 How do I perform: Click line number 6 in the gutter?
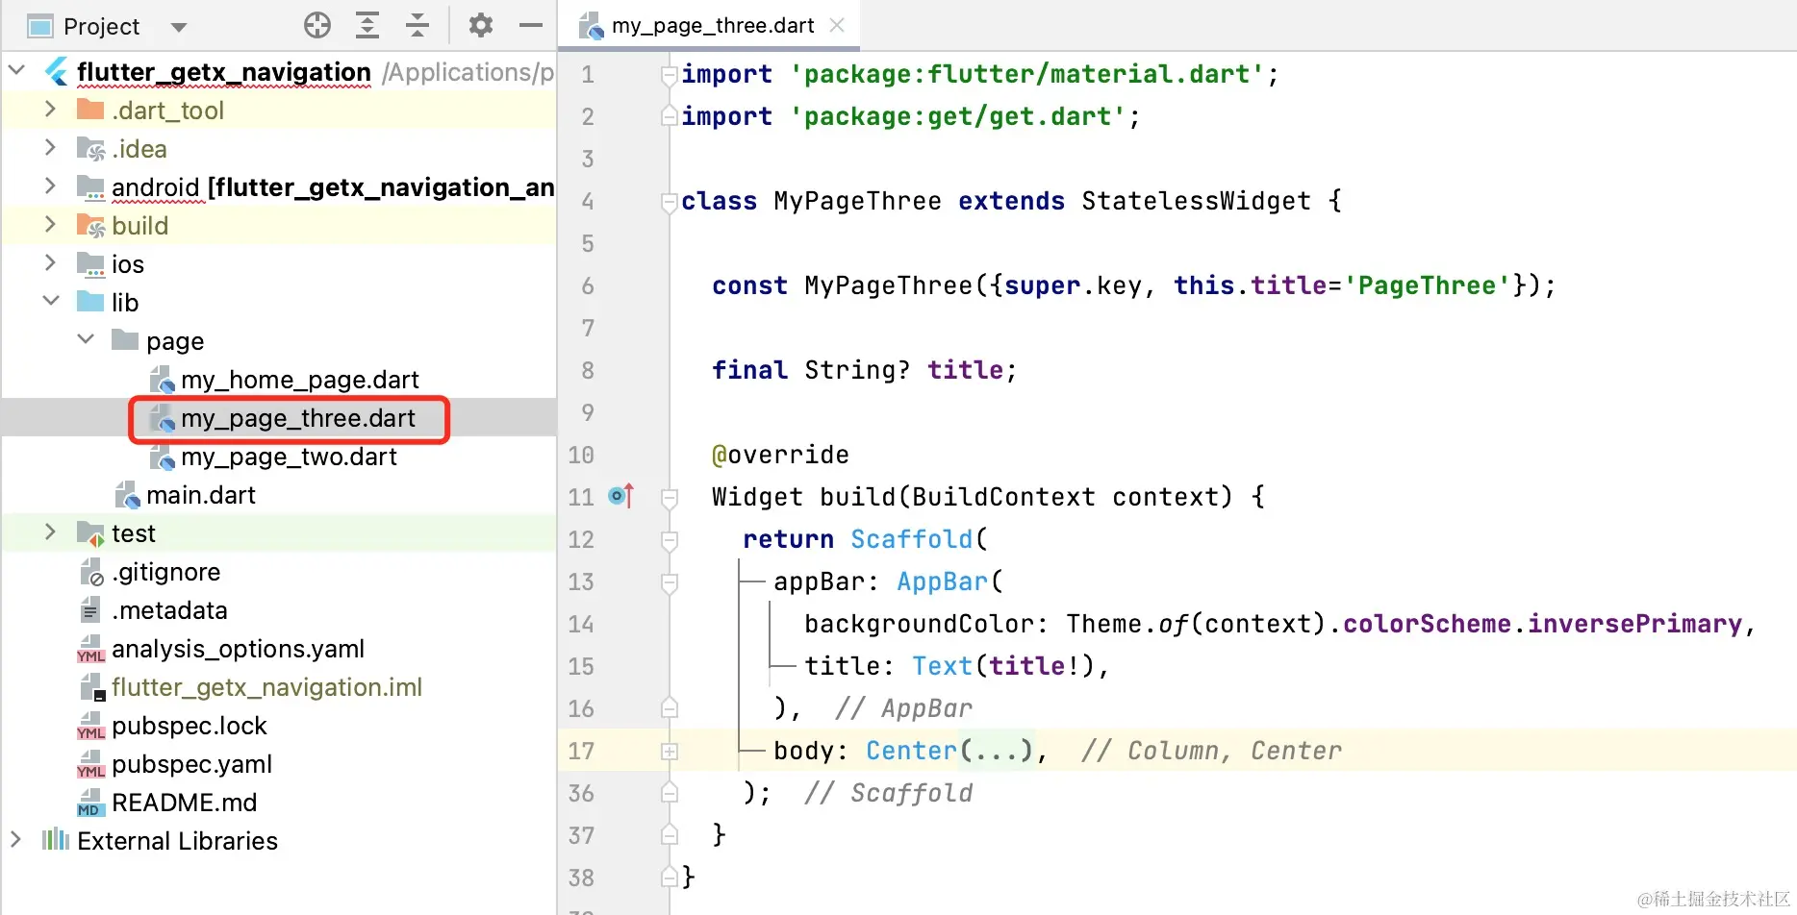(x=587, y=285)
